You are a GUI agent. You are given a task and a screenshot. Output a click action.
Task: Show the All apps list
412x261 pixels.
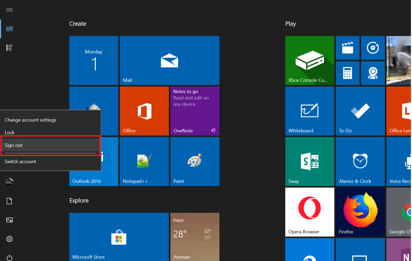9,48
